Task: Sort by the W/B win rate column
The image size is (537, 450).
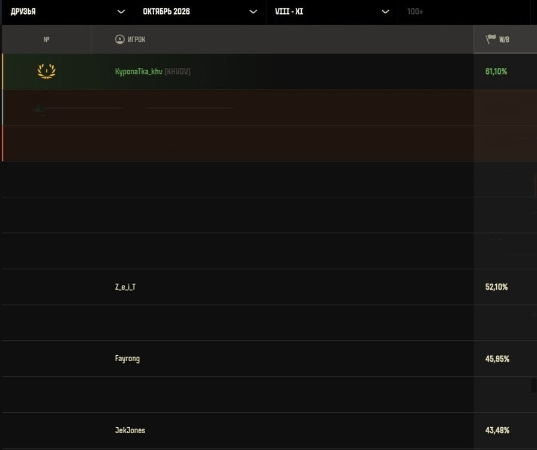Action: tap(505, 40)
